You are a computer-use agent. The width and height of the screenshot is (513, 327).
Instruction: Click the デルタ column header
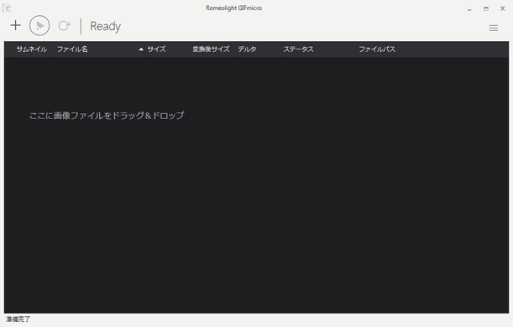(247, 49)
